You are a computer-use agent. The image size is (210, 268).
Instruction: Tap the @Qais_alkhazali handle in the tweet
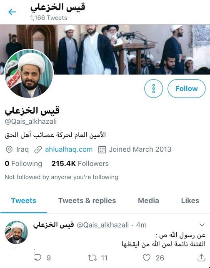coord(102,225)
